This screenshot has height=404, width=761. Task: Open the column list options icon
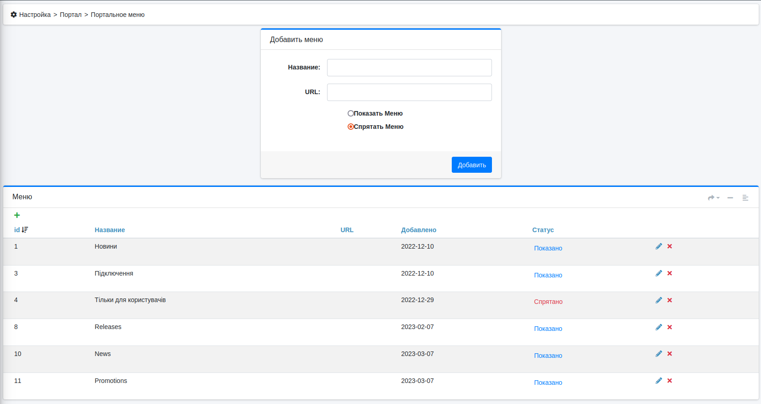pos(745,198)
